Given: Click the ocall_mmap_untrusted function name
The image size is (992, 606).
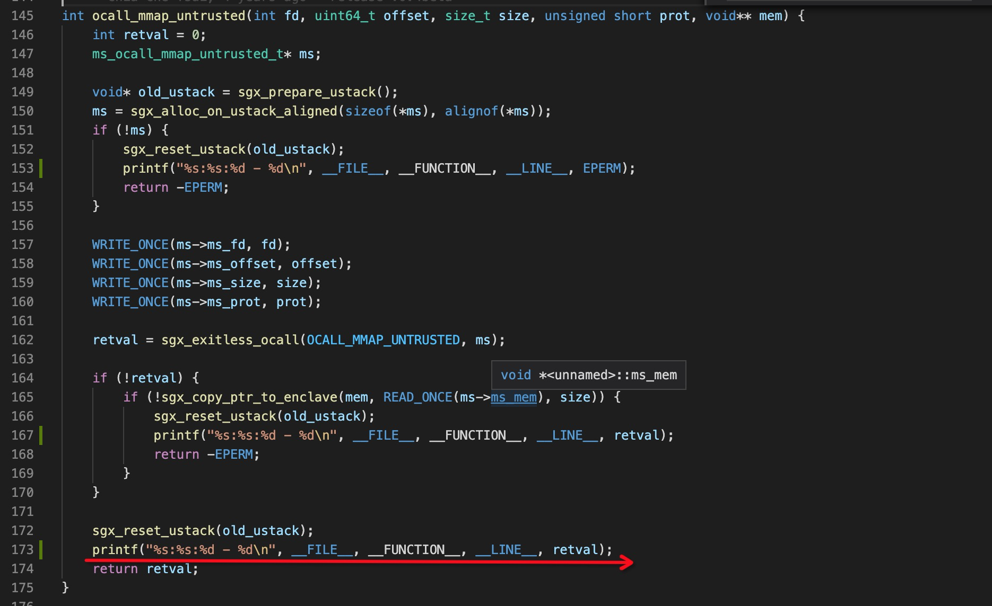Looking at the screenshot, I should pos(169,16).
